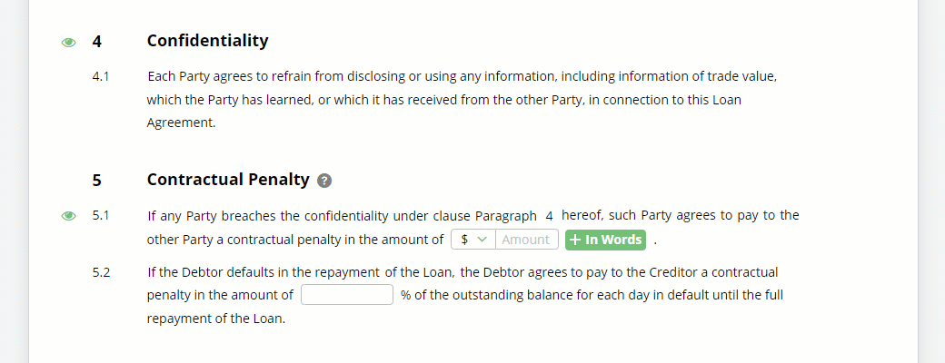Click clause 4.1 text starting "Each Party agrees"
This screenshot has height=363, width=945.
click(x=467, y=100)
